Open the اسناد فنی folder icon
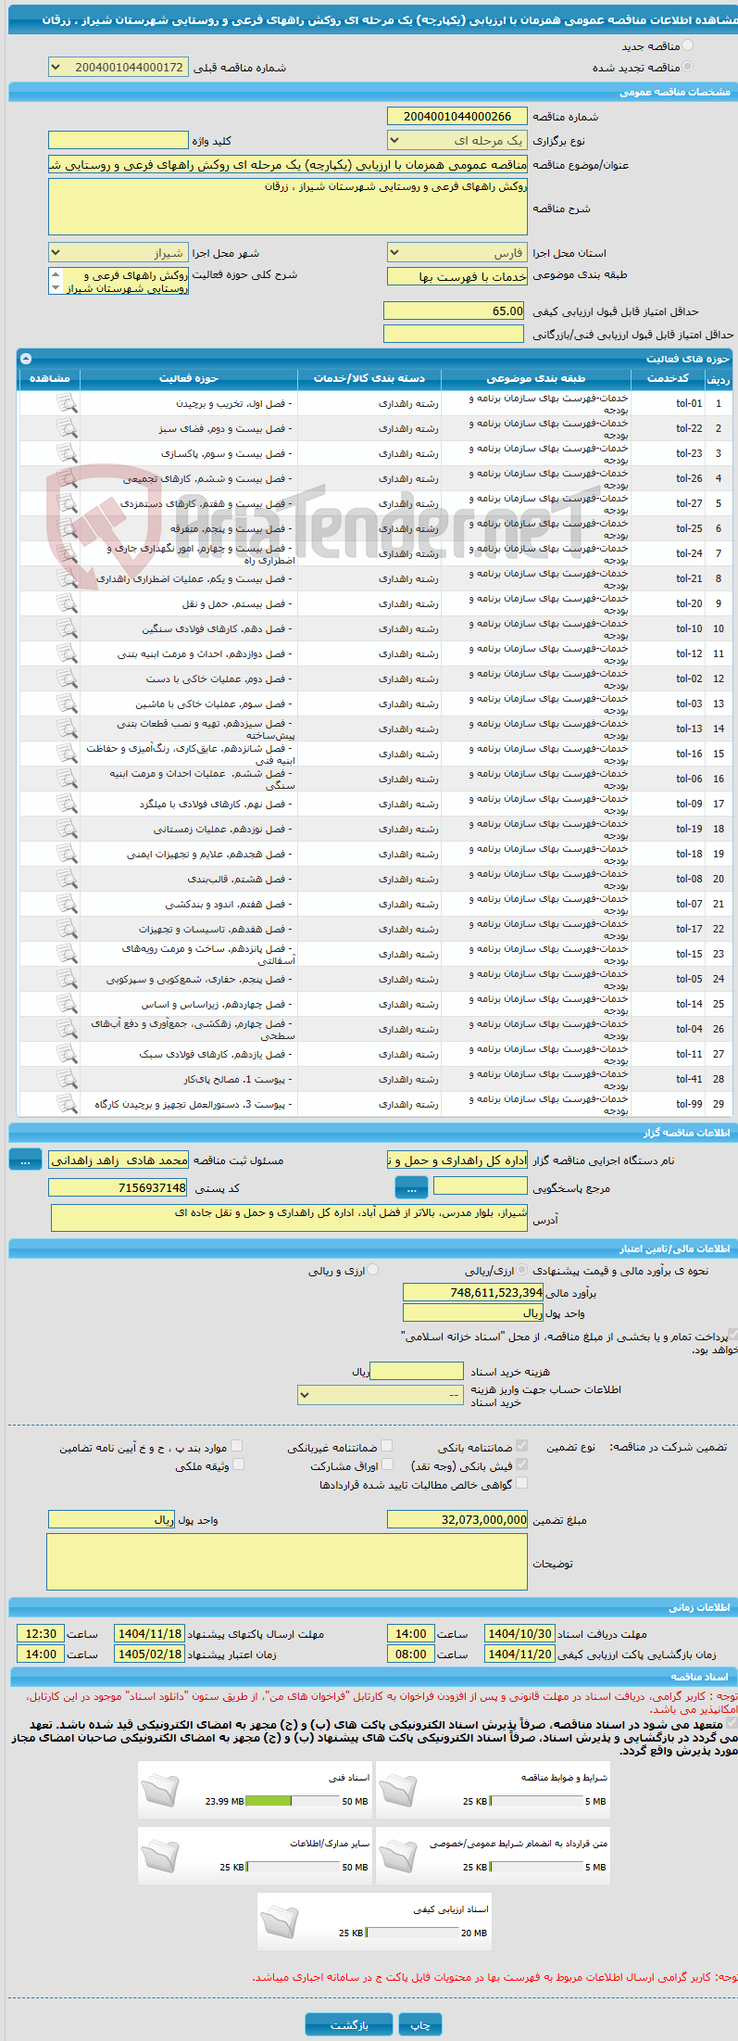Screen dimensions: 738x2041 [x=160, y=1790]
